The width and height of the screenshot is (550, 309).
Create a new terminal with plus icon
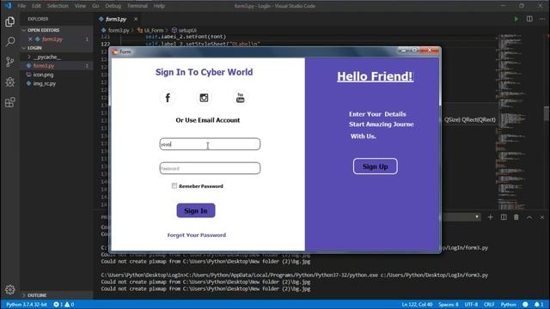pyautogui.click(x=491, y=217)
